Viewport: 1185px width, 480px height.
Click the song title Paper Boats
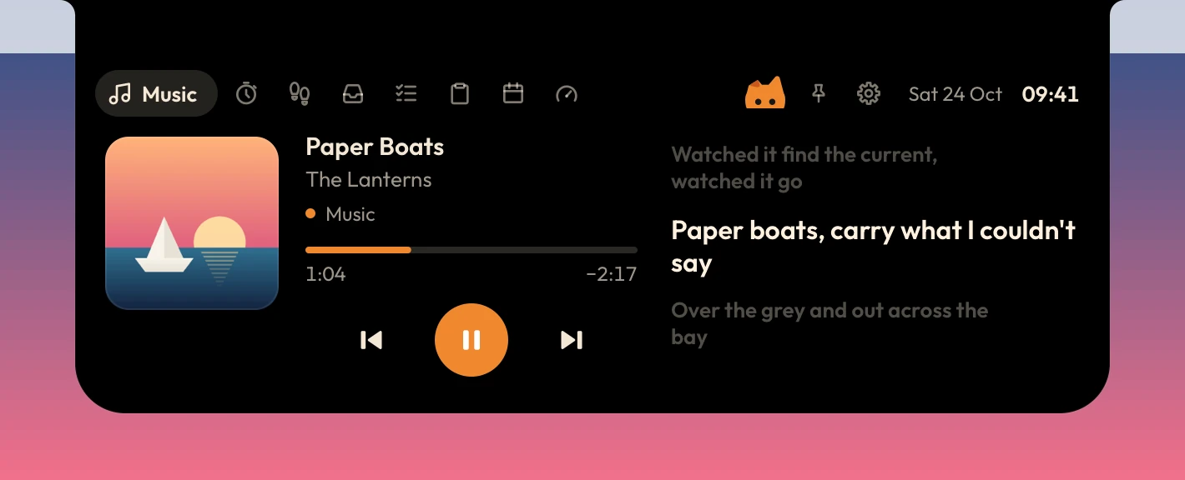click(x=375, y=147)
